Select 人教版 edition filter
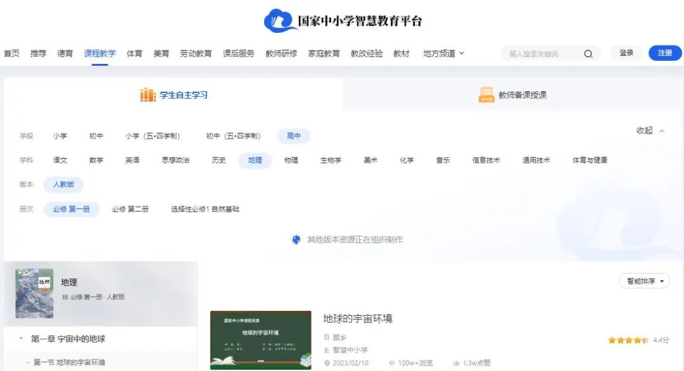Image resolution: width=684 pixels, height=371 pixels. pos(63,184)
